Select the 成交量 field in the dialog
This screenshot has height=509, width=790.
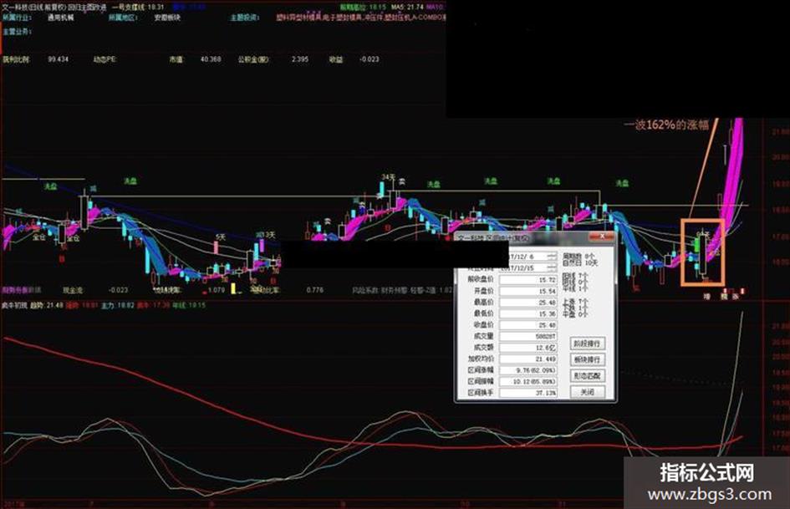(x=528, y=336)
